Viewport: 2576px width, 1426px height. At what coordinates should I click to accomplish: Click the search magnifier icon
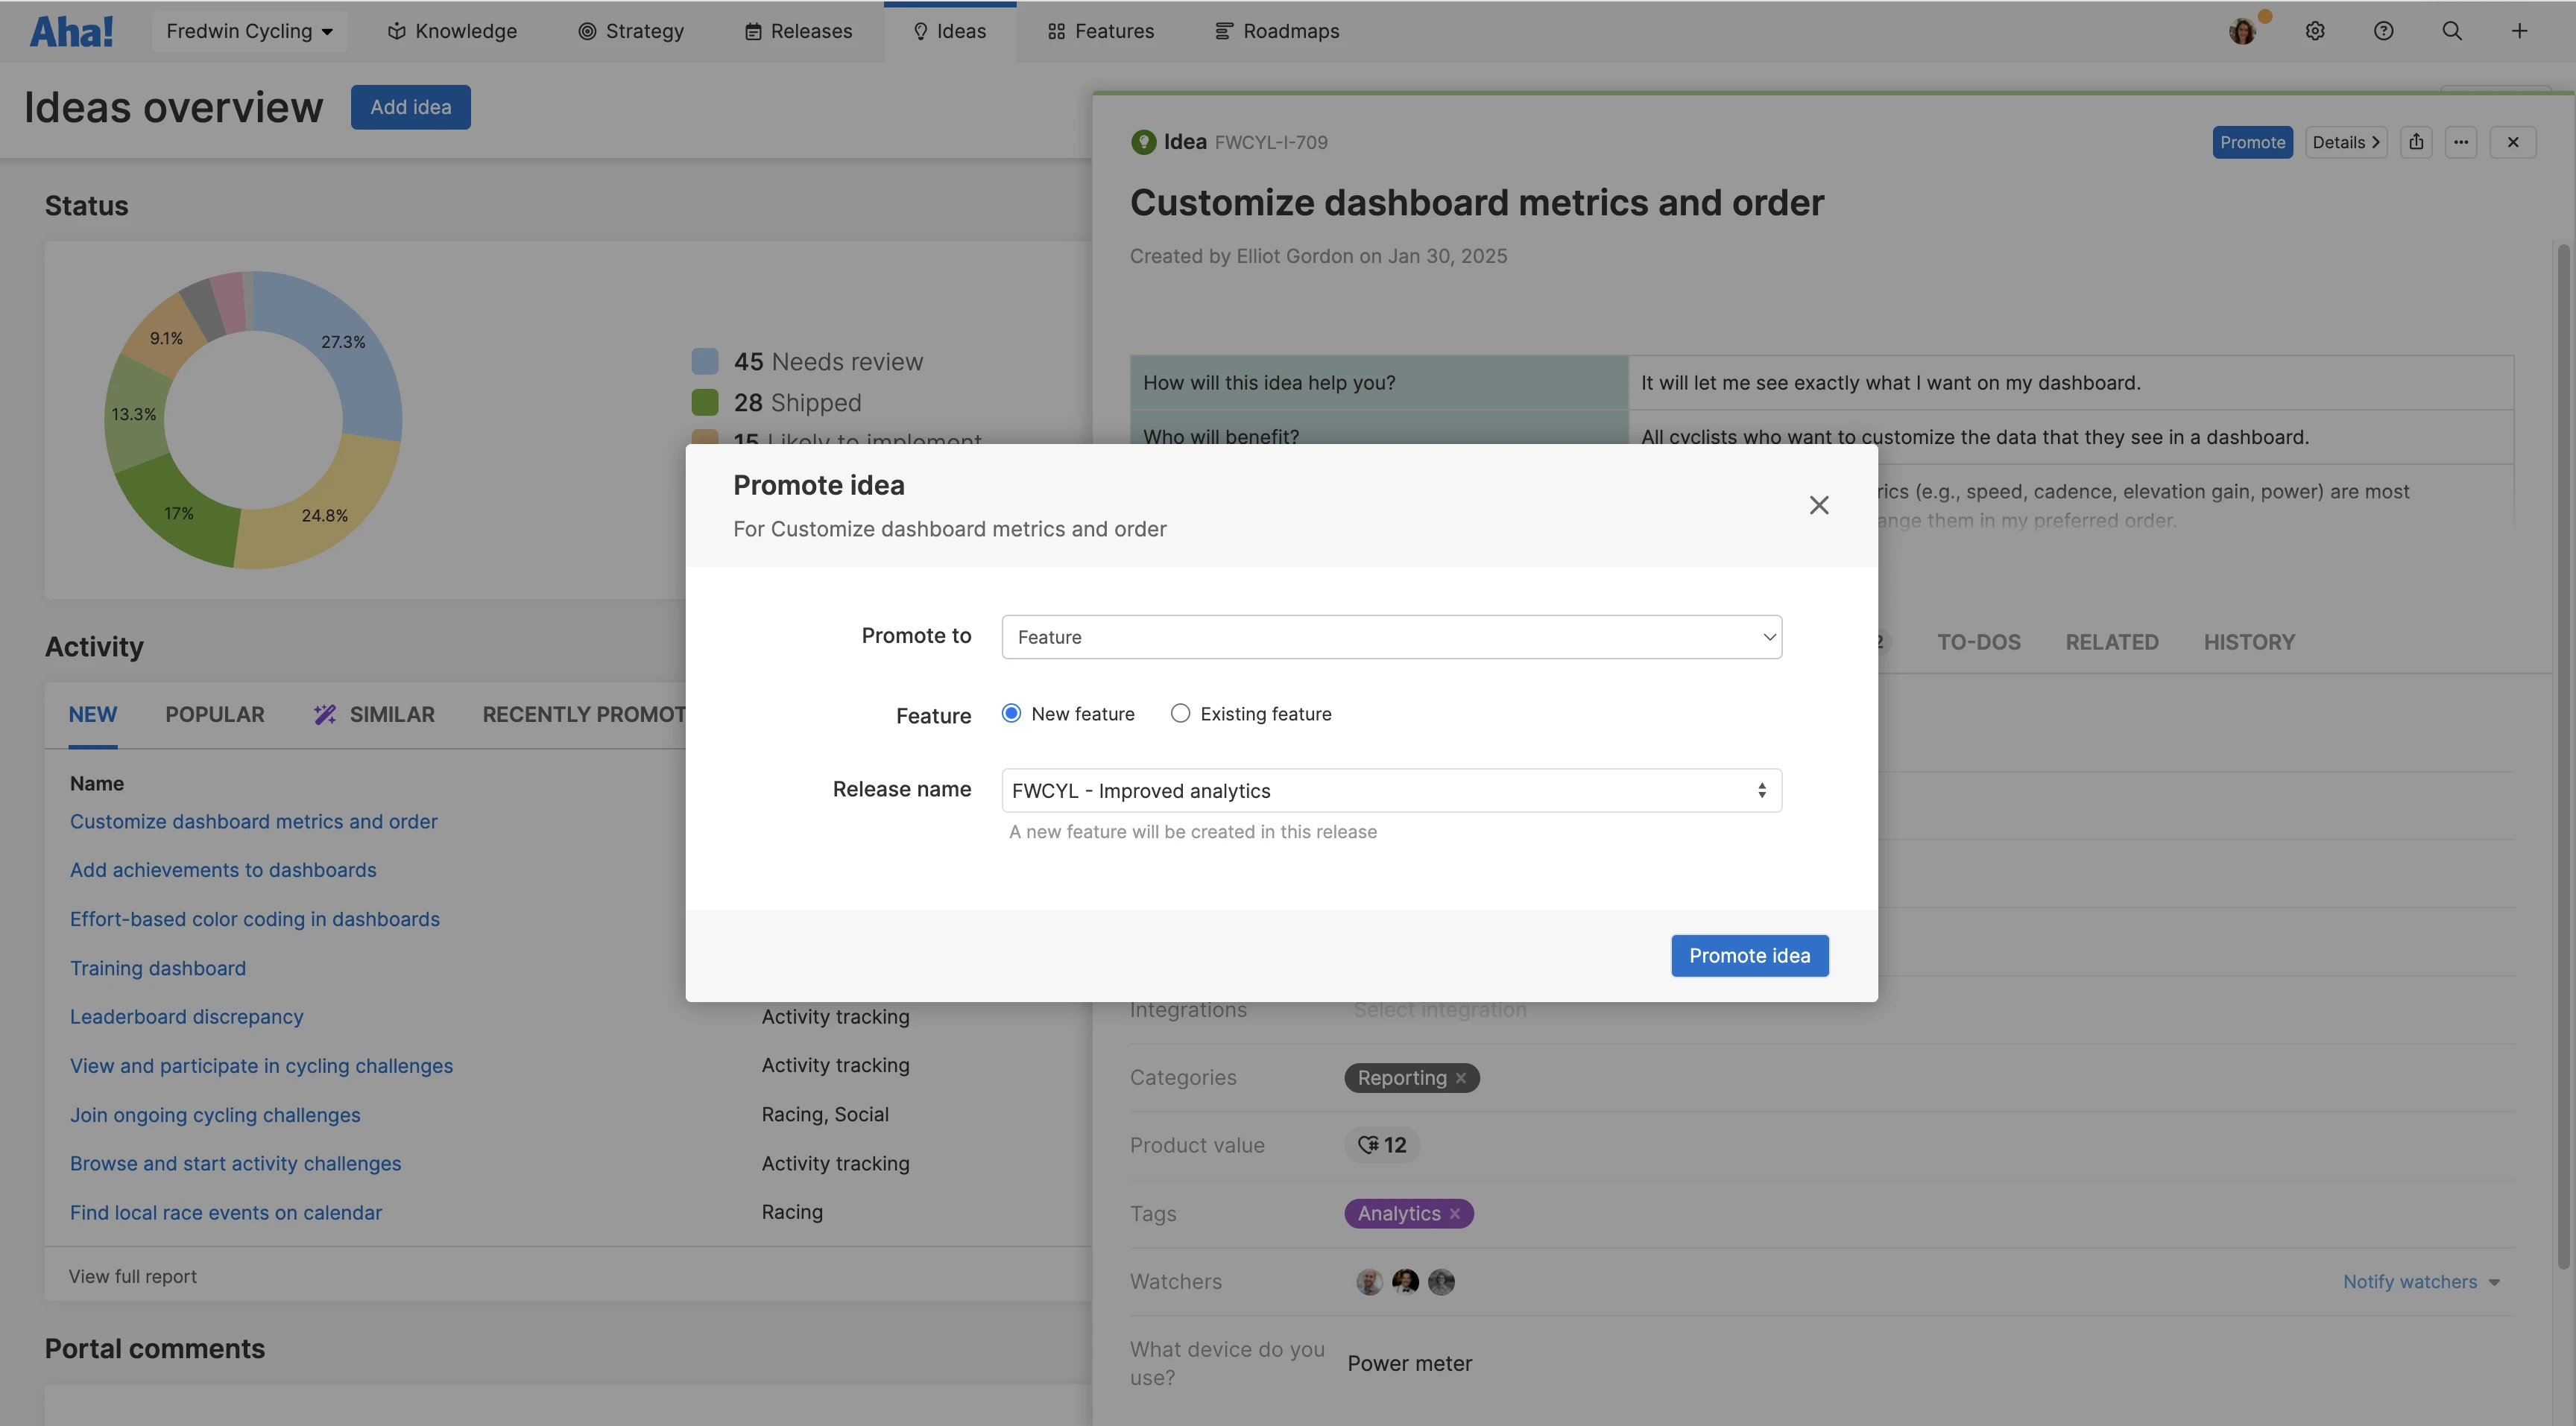coord(2452,31)
